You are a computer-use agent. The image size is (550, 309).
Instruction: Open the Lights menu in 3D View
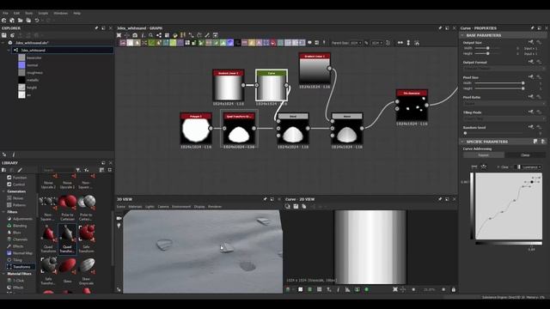click(x=150, y=207)
